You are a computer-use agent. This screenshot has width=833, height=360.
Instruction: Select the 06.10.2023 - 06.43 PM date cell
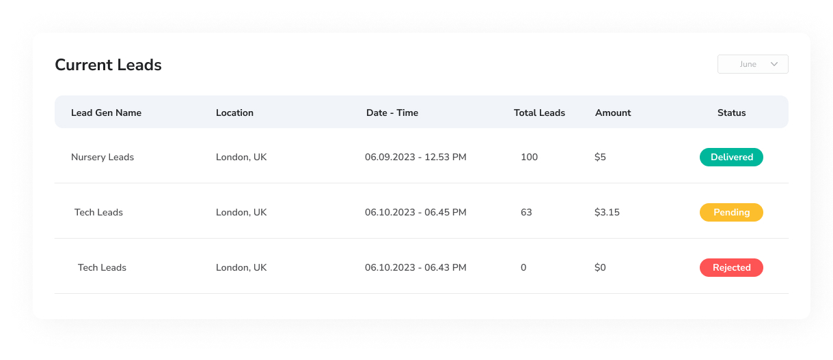coord(415,268)
